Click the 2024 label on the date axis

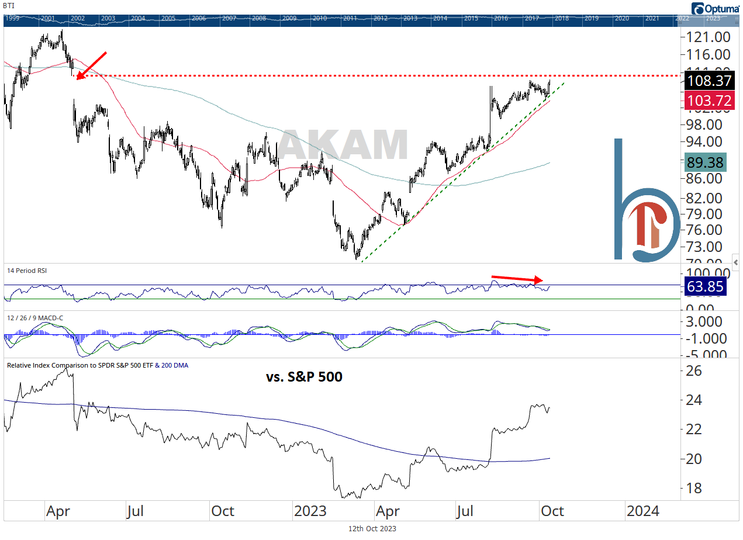tap(642, 511)
